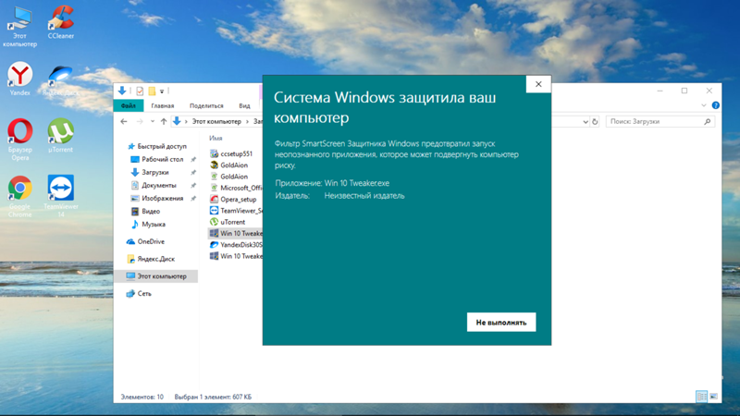
Task: Switch to the Вид ribbon tab
Action: click(244, 105)
